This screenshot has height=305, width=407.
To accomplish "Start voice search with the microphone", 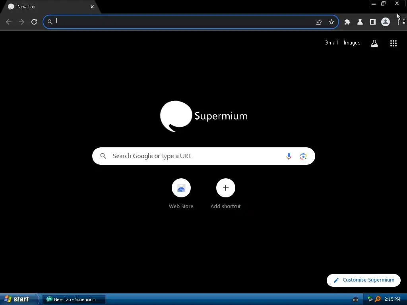I will [x=289, y=156].
